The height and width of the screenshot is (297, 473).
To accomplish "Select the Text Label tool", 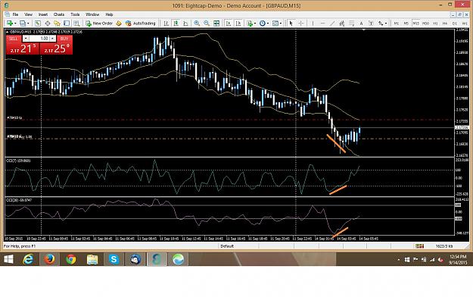I will click(x=371, y=23).
